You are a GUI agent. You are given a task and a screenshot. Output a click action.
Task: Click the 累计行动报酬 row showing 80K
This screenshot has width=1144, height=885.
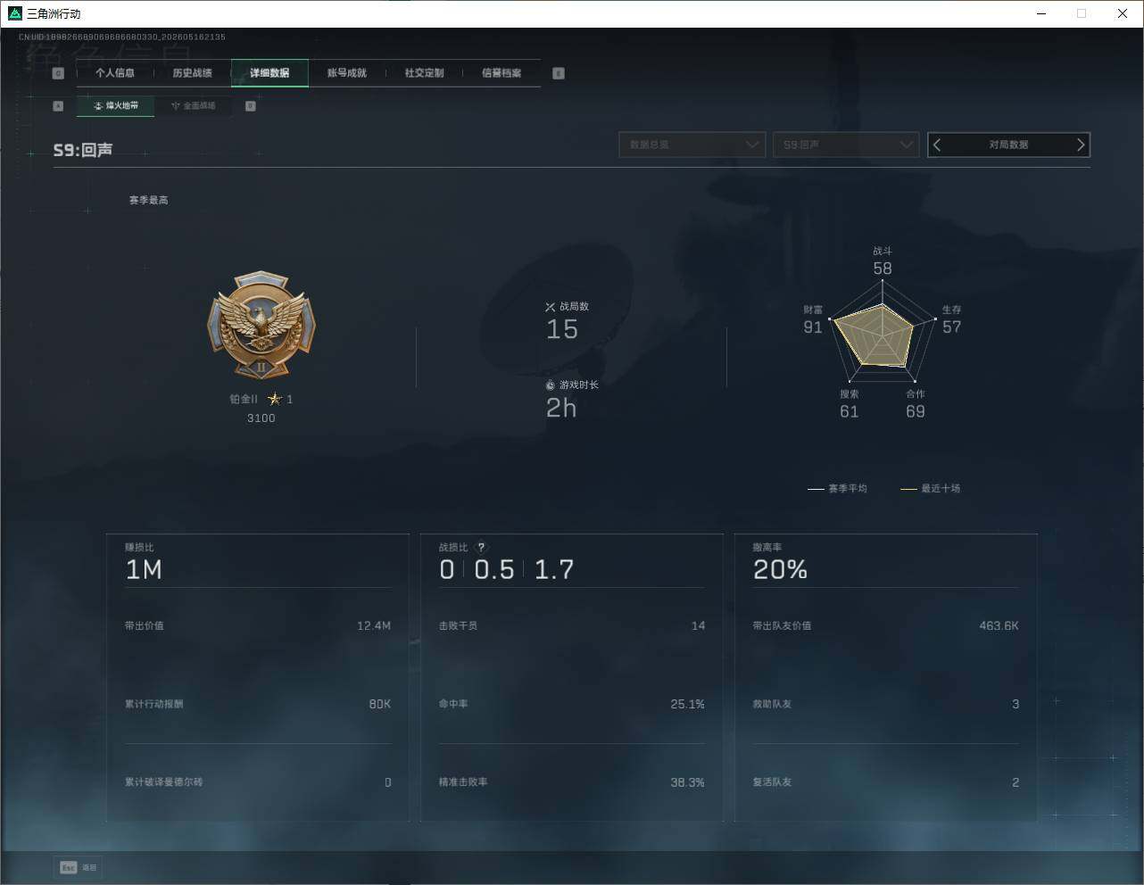258,705
